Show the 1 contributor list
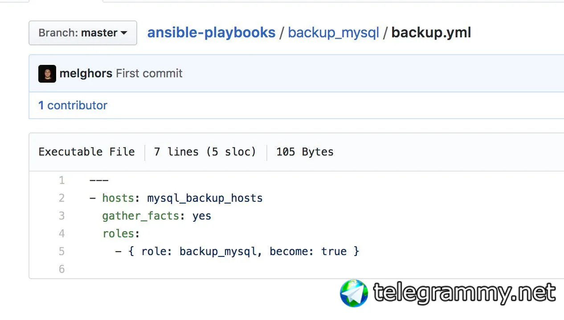The image size is (564, 320). (73, 105)
